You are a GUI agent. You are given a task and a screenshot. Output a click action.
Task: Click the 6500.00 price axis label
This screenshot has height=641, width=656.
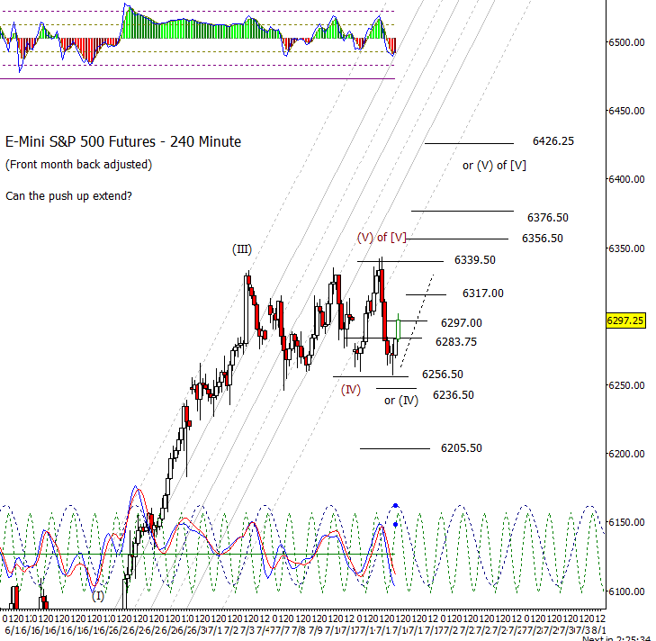(626, 42)
